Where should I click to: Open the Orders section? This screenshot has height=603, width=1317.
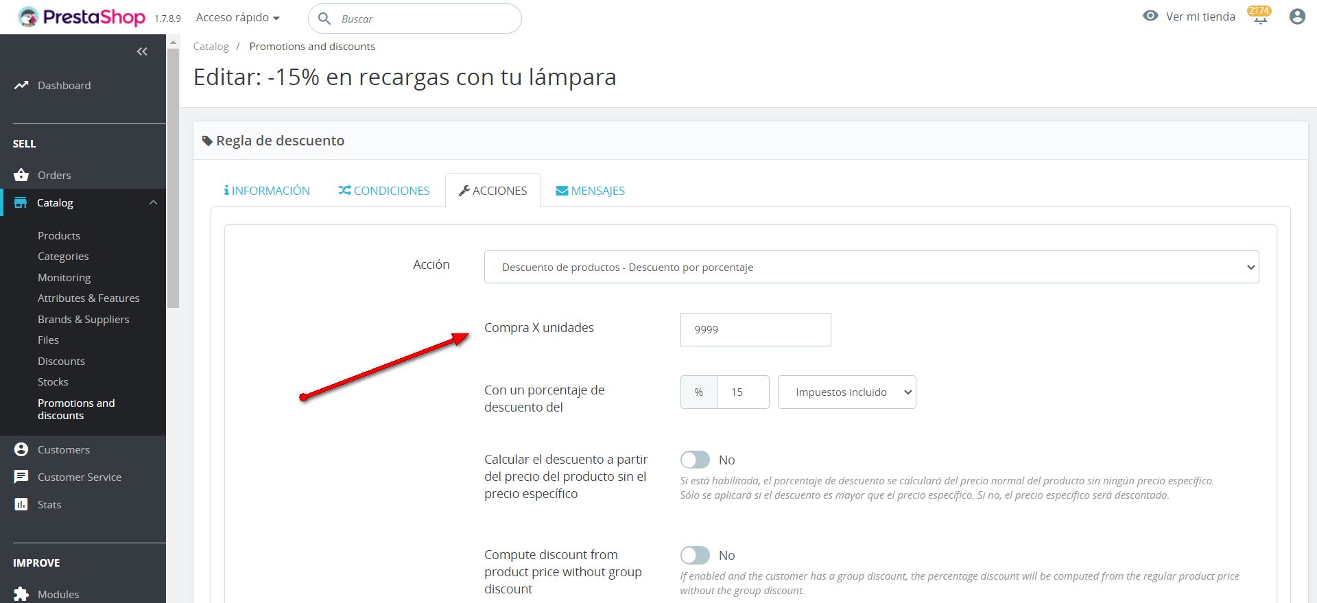[54, 175]
